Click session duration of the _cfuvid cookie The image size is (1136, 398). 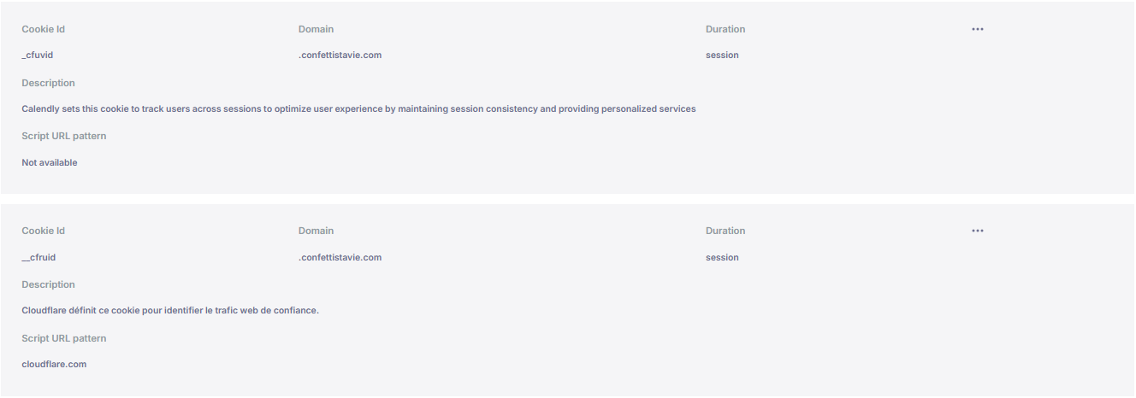pyautogui.click(x=722, y=55)
